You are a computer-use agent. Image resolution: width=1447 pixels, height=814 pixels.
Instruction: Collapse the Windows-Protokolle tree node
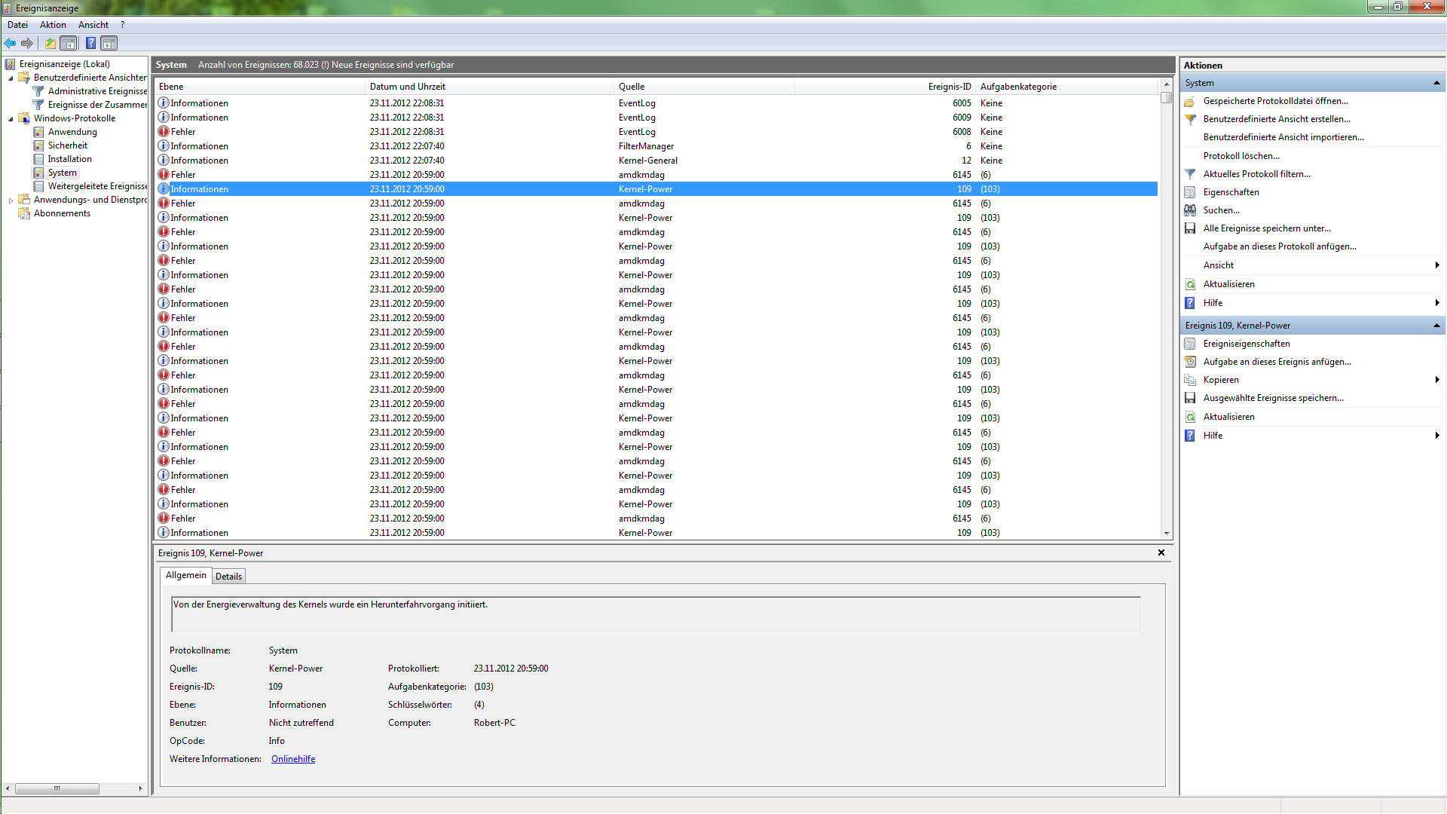11,118
